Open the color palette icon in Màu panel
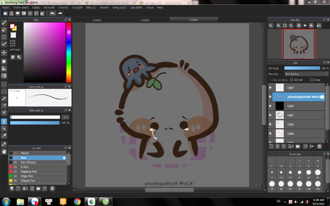The image size is (330, 206). (x=13, y=57)
